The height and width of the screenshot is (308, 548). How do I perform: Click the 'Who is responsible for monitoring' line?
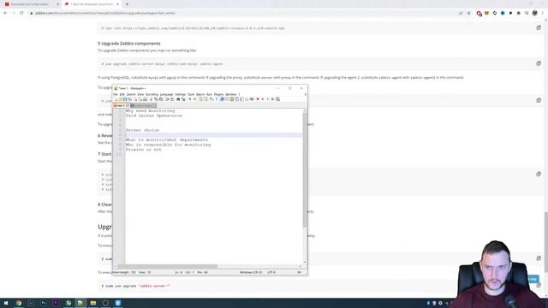pyautogui.click(x=168, y=145)
